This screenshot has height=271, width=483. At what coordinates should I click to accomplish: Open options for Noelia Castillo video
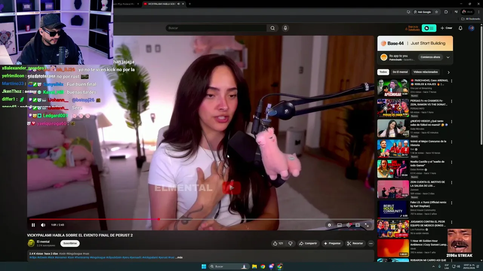pos(451,162)
